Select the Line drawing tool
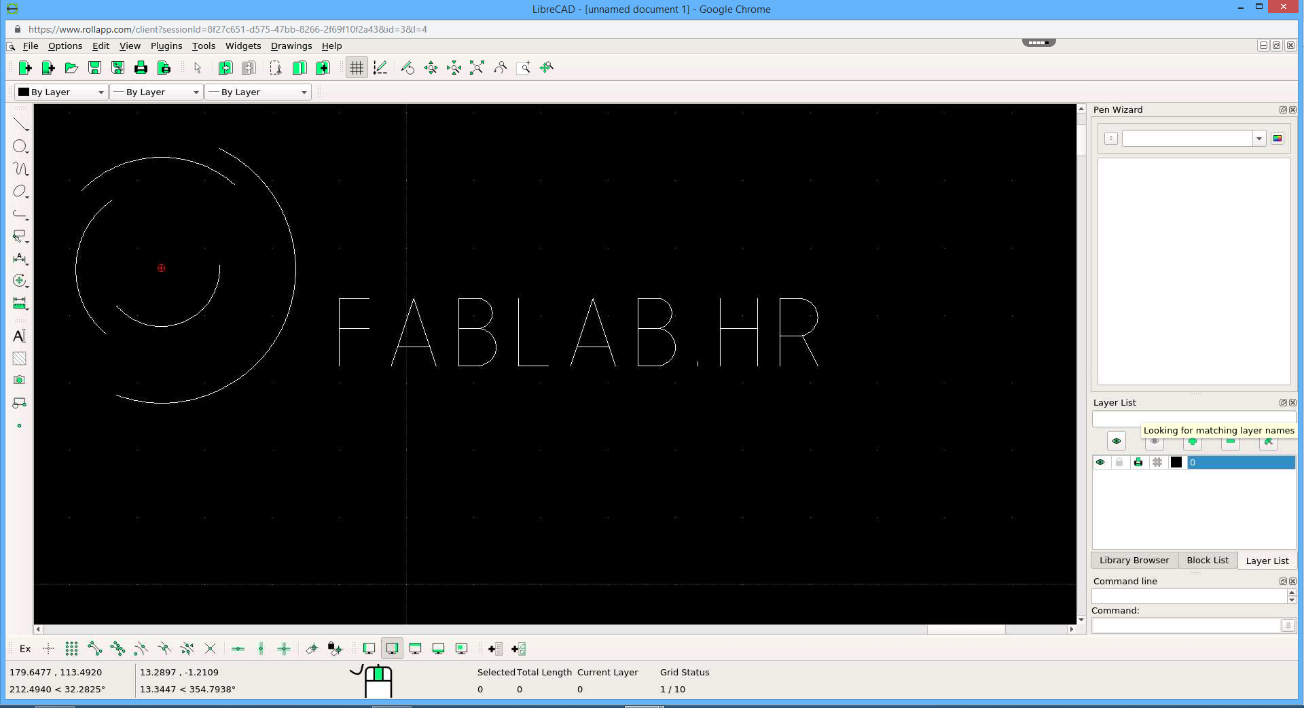1304x708 pixels. click(x=19, y=124)
